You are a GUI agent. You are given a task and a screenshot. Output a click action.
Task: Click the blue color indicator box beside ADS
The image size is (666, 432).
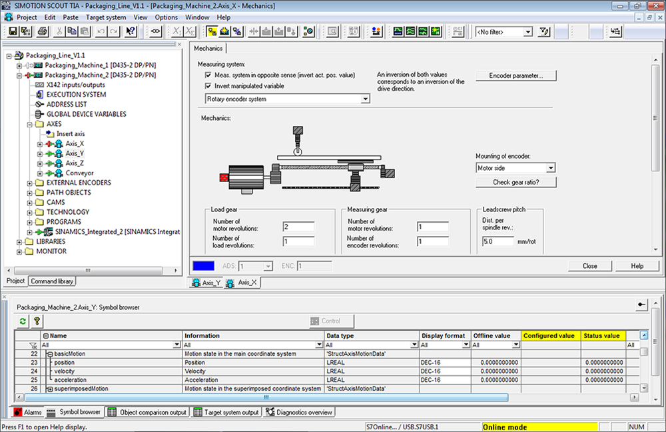click(203, 266)
